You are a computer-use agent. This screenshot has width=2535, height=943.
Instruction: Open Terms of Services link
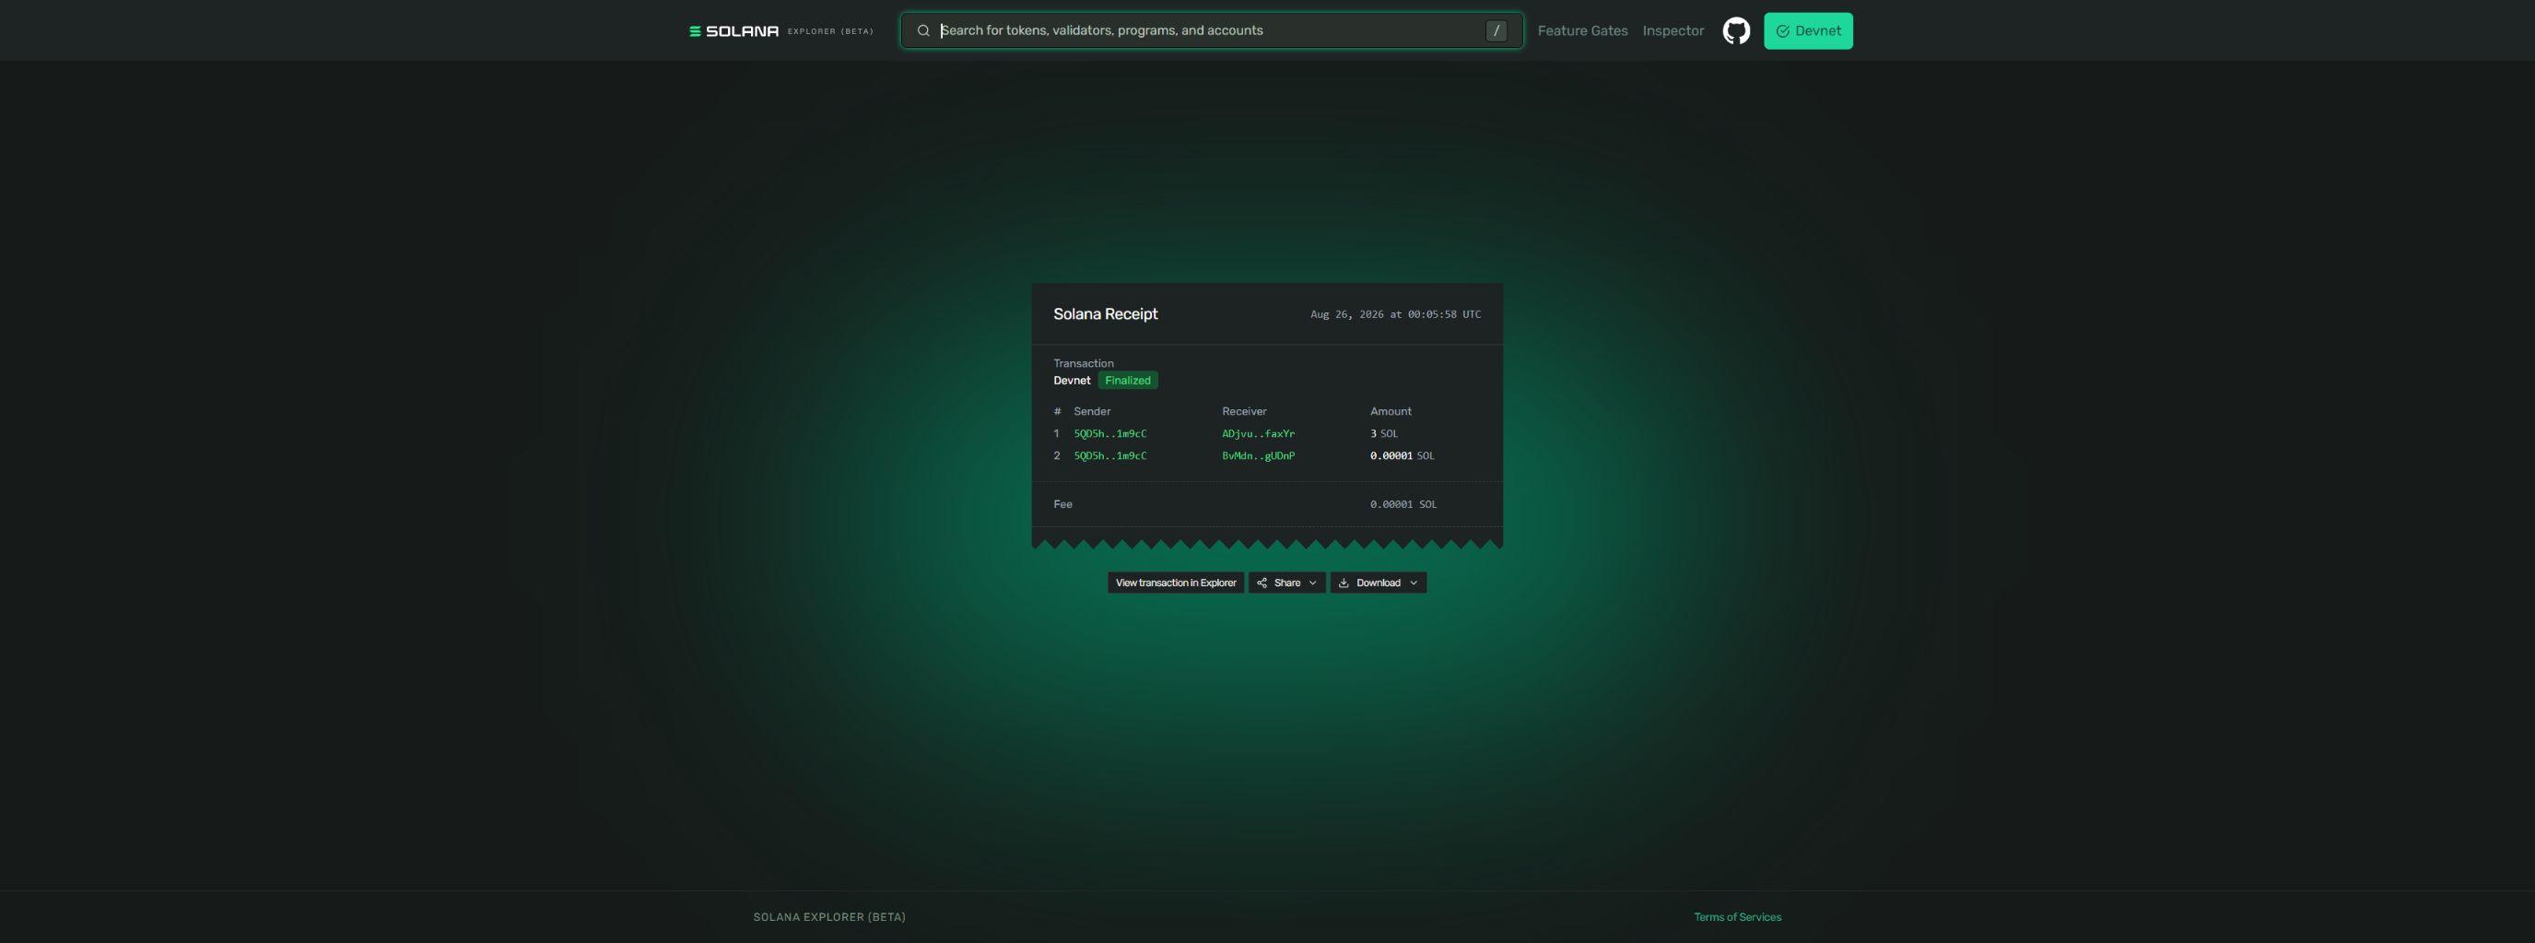click(1737, 916)
